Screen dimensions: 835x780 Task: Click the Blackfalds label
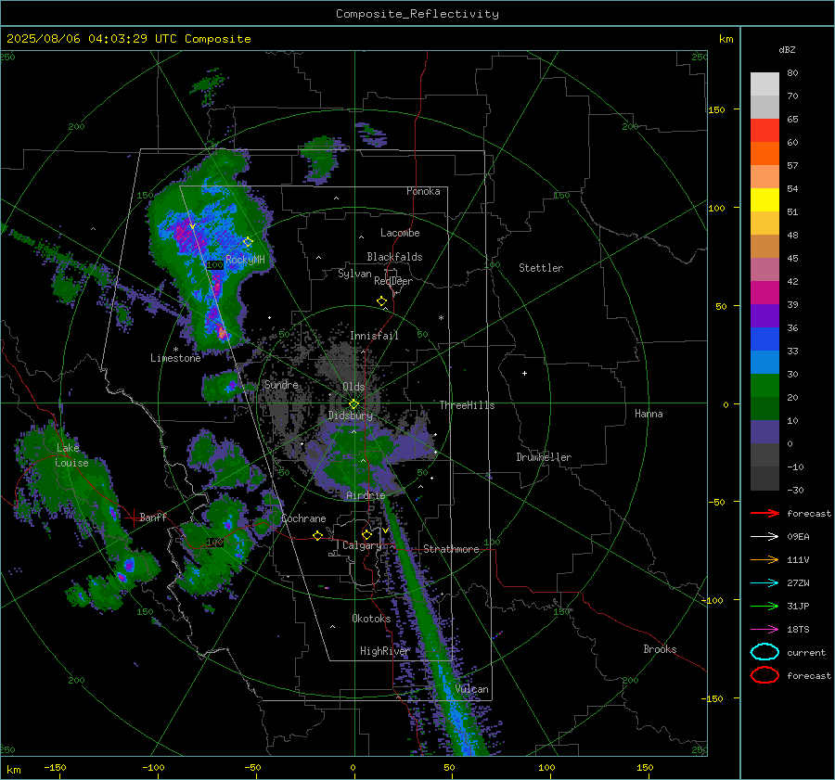(394, 257)
